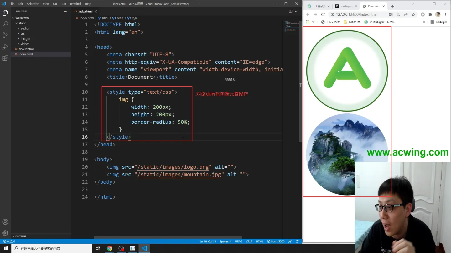Image resolution: width=451 pixels, height=253 pixels.
Task: Click the CRLF line ending indicator
Action: click(x=249, y=241)
